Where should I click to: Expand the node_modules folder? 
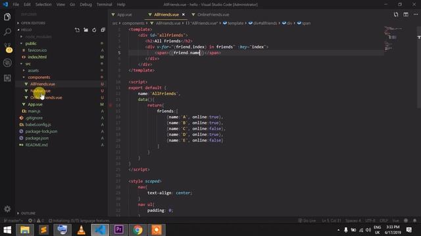point(38,37)
